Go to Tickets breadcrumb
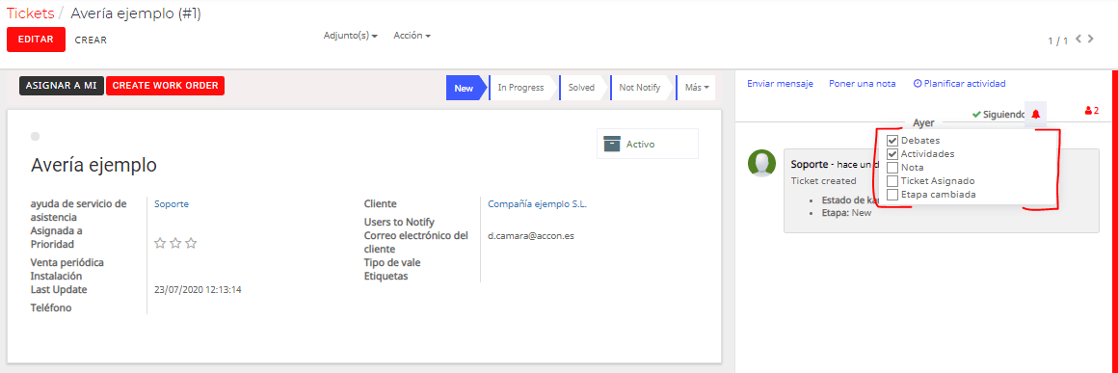Screen dimensions: 1118x373 click(30, 13)
